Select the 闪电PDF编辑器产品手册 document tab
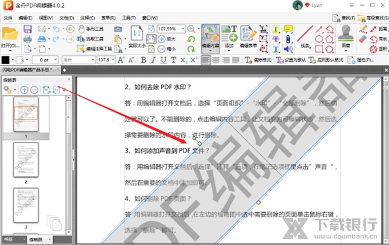Image resolution: width=389 pixels, height=245 pixels. (x=26, y=70)
